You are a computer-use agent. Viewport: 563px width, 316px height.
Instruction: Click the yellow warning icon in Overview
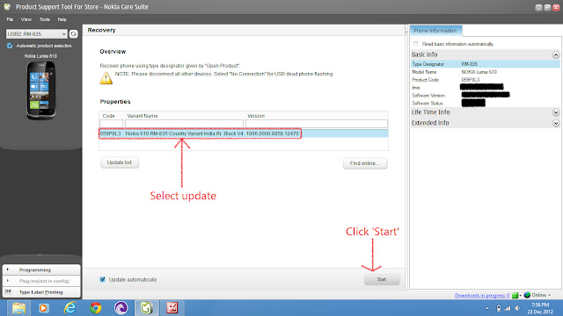(106, 78)
